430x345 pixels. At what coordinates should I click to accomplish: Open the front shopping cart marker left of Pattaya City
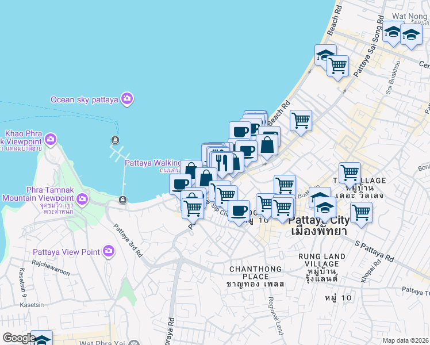(x=283, y=208)
